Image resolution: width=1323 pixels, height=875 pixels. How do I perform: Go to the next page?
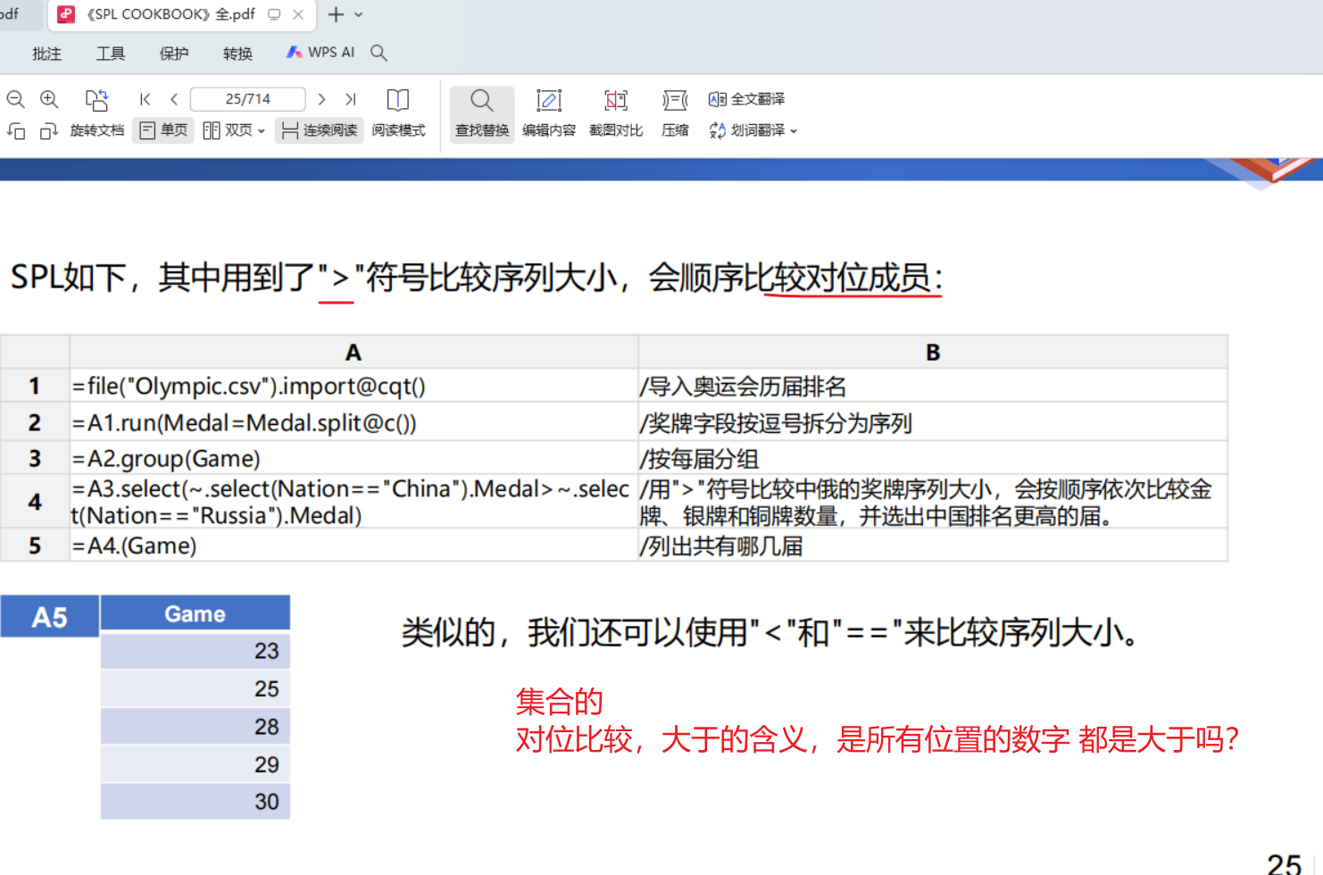321,99
